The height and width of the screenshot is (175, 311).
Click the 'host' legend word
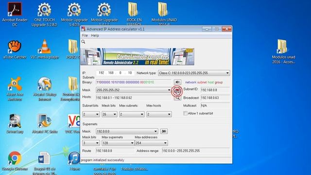pyautogui.click(x=210, y=82)
